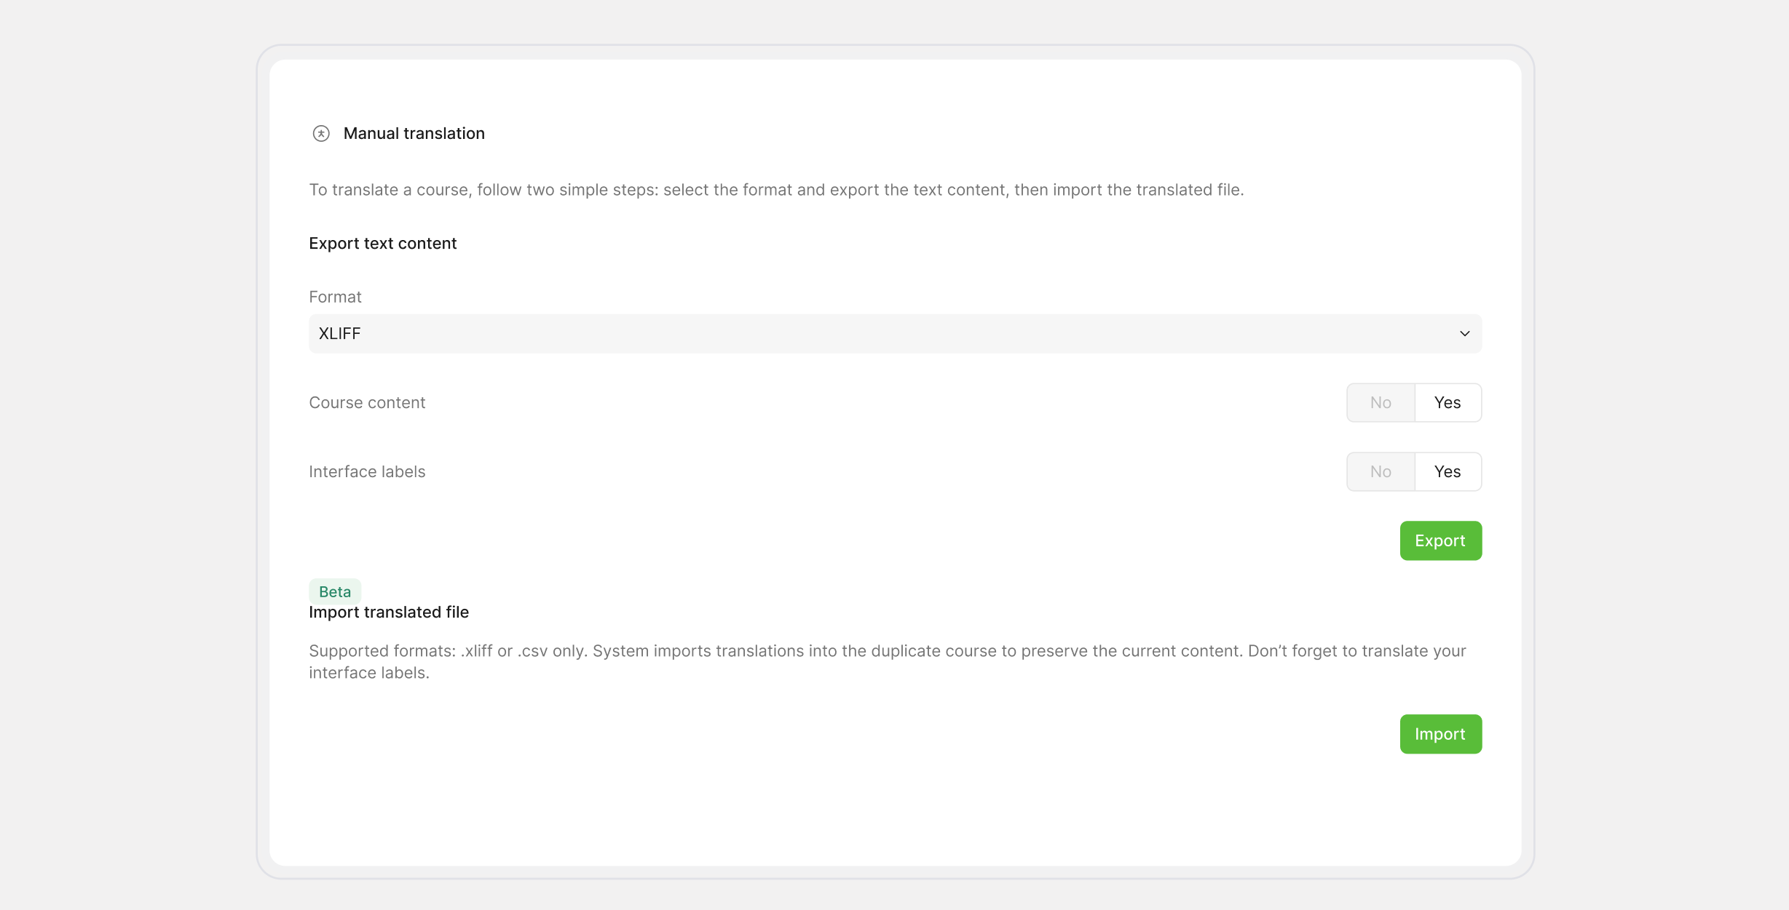Click the Course content label
Screen dimensions: 1789x910
point(367,402)
